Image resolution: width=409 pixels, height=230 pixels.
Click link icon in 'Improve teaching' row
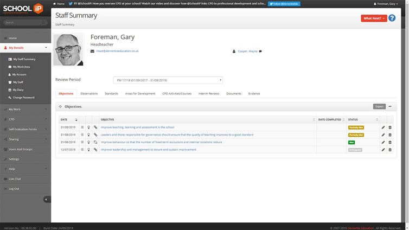click(95, 127)
